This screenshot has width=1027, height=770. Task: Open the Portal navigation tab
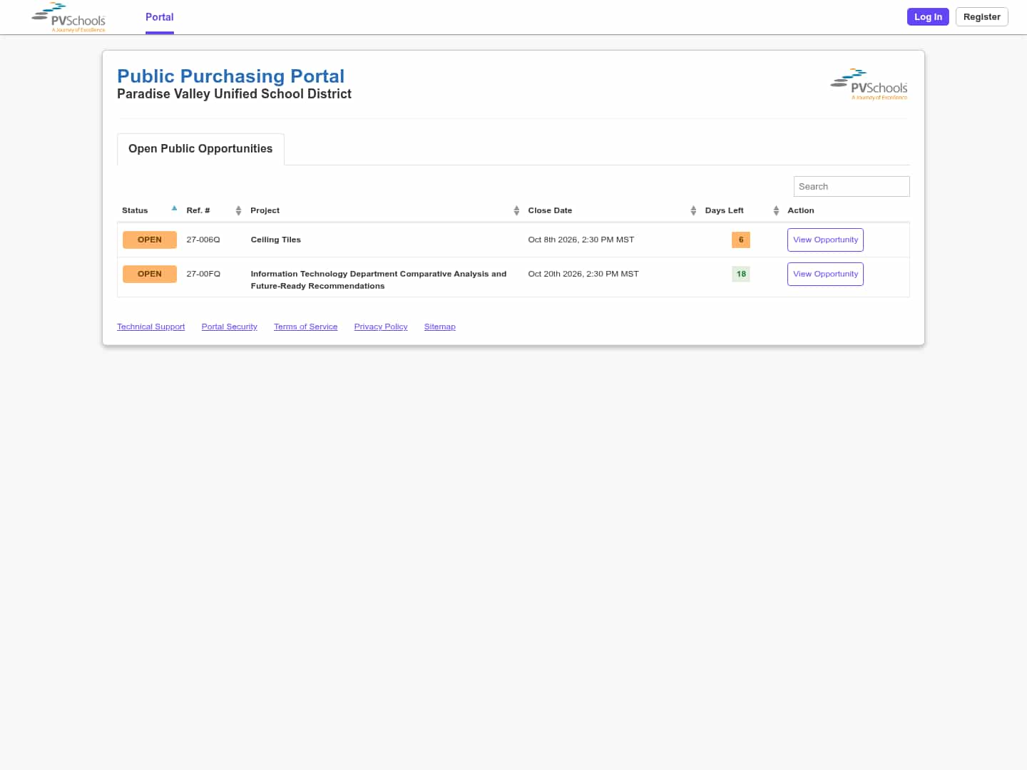(x=160, y=17)
